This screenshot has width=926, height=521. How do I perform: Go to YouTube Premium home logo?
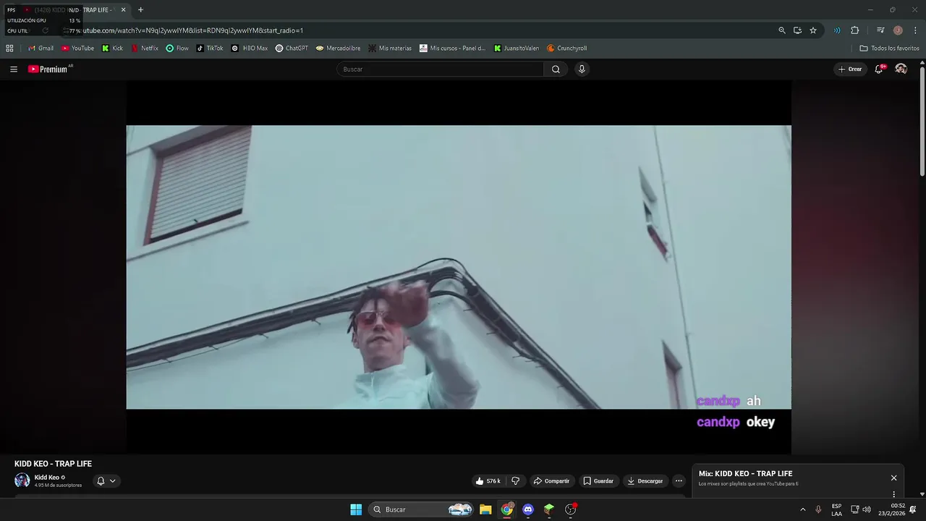50,69
